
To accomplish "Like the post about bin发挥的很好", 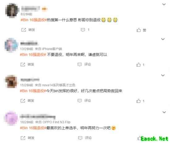I will pos(140,101).
